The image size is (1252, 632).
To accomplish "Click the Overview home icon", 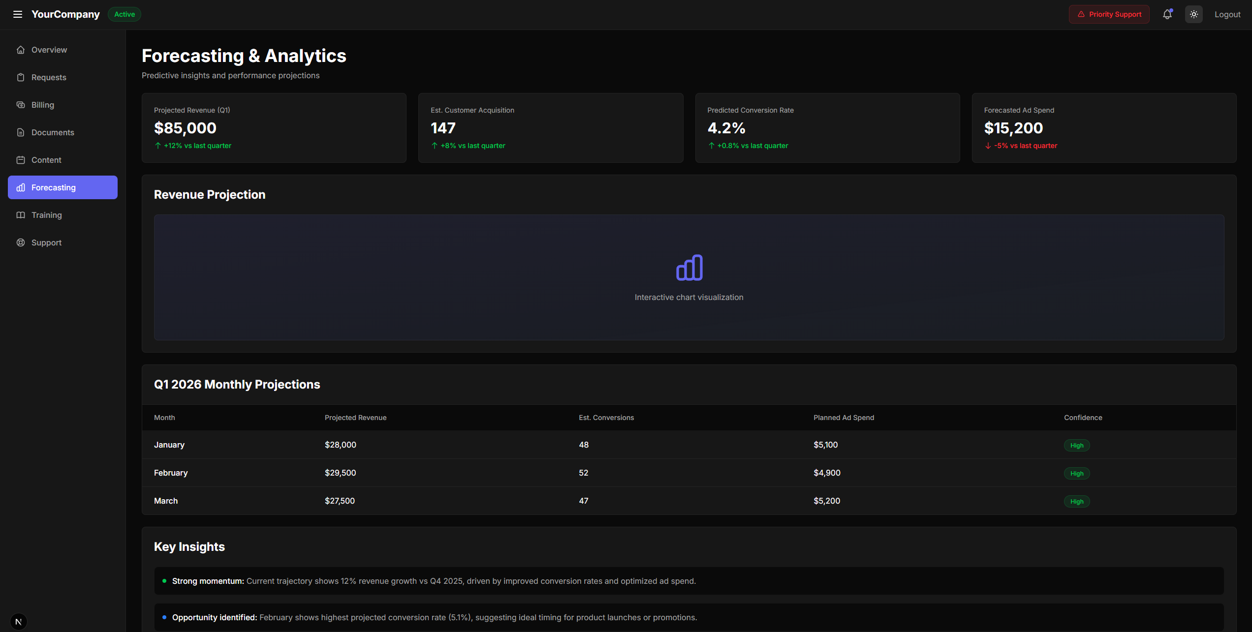I will pyautogui.click(x=21, y=50).
